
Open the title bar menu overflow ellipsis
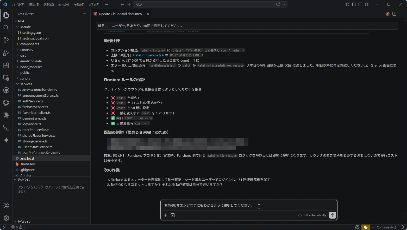click(106, 4)
